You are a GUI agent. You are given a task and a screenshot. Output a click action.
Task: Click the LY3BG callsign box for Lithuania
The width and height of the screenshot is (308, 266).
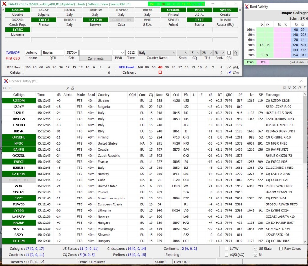(18, 30)
